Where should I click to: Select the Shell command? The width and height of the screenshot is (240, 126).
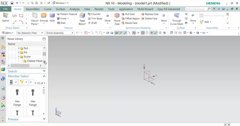click(x=61, y=23)
